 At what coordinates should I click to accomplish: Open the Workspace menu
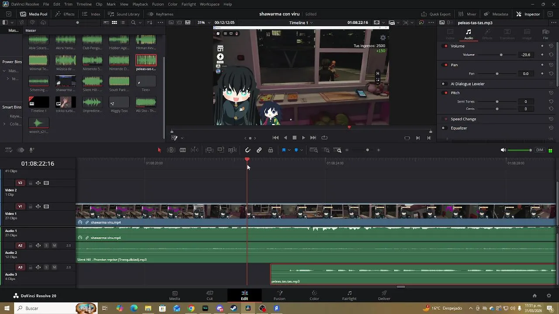210,4
